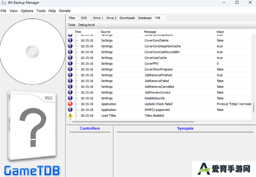Click the horizontal log scrollbar
256x177 pixels.
click(x=133, y=122)
